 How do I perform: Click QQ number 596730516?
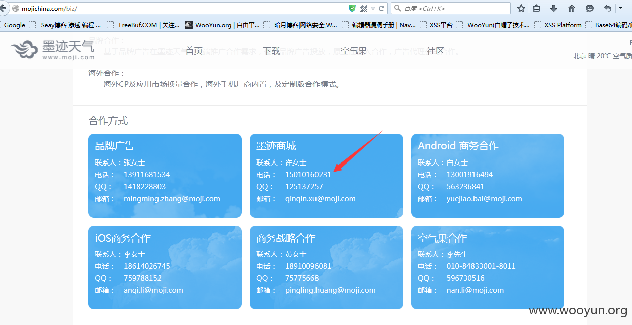tap(466, 278)
